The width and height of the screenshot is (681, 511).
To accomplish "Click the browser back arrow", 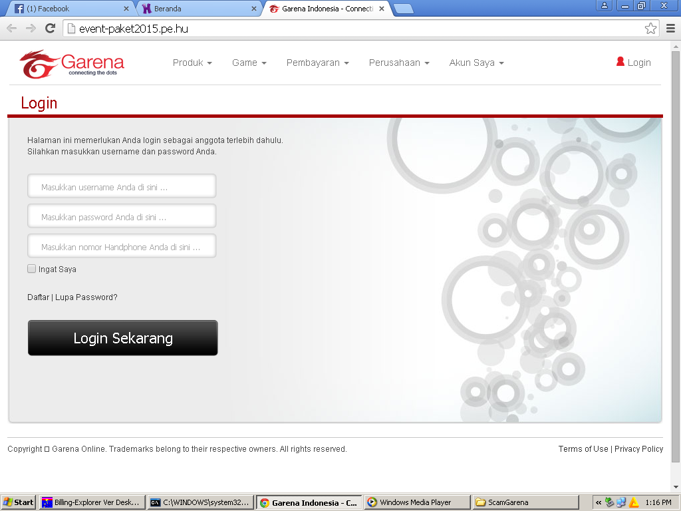I will [12, 29].
